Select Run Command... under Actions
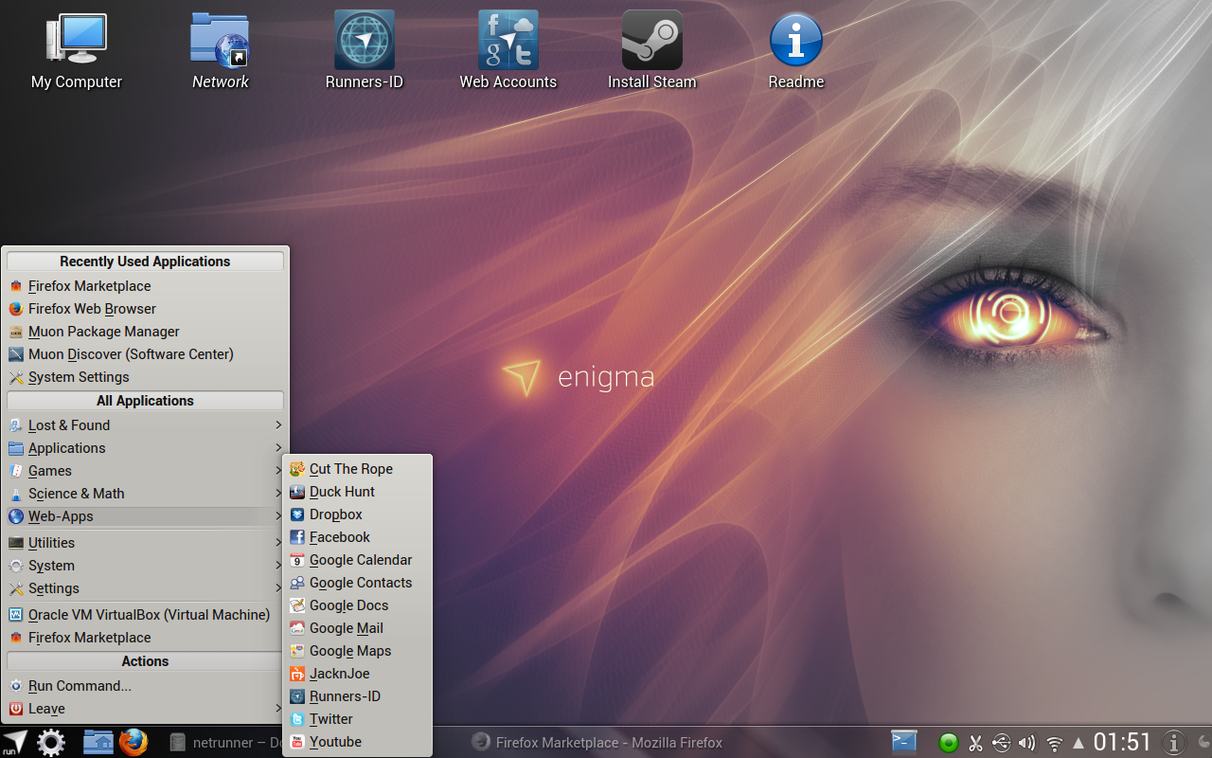This screenshot has width=1212, height=758. pos(145,686)
